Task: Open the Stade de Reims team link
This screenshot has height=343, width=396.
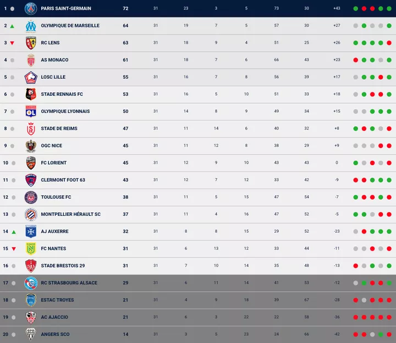Action: point(59,129)
